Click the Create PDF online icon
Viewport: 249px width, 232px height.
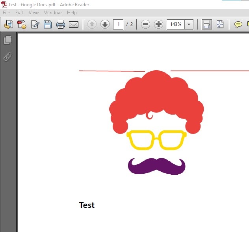(21, 24)
